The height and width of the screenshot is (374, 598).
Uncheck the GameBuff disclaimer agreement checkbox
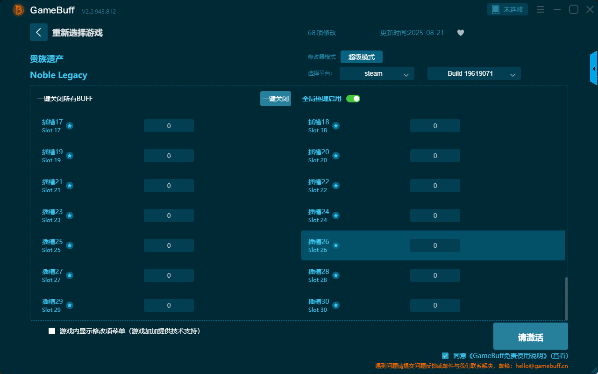click(445, 356)
